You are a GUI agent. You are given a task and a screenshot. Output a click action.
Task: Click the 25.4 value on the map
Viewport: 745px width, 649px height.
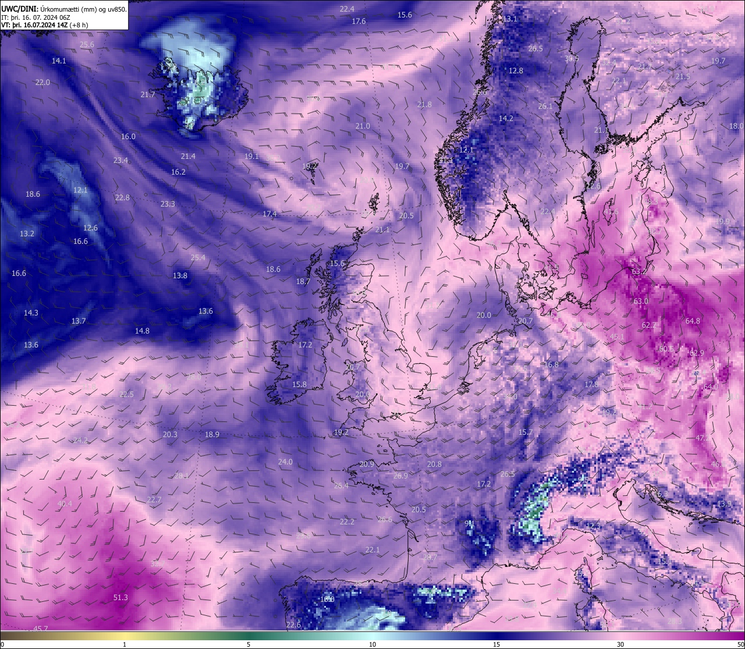(x=198, y=257)
